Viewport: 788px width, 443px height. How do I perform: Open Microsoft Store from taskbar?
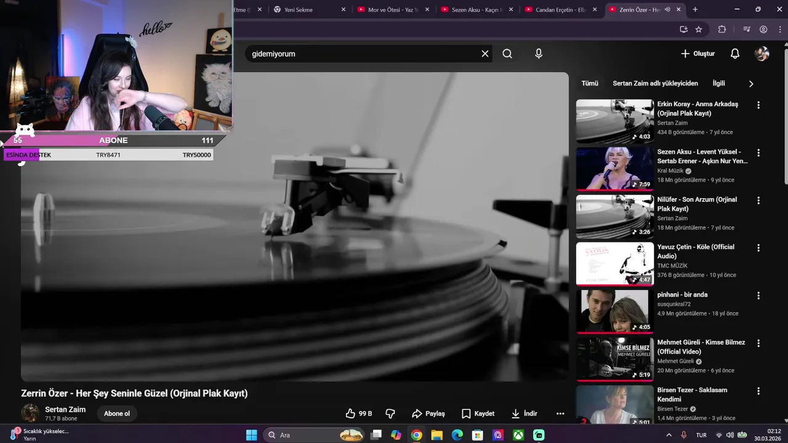click(x=477, y=435)
